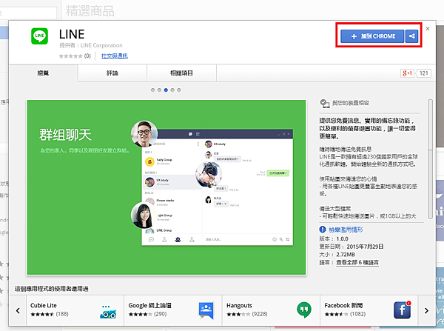Click the Google +1 button
This screenshot has width=444, height=331.
pyautogui.click(x=407, y=73)
